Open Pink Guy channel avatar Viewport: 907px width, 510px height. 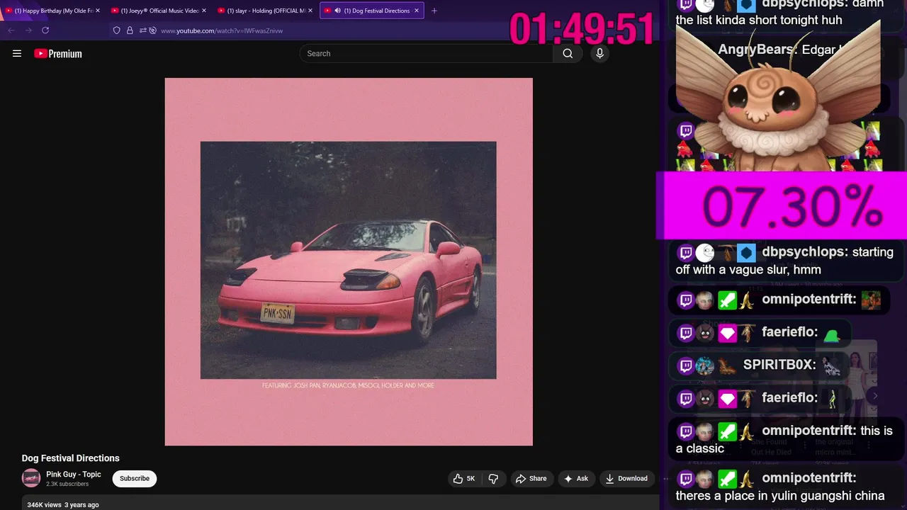coord(31,478)
